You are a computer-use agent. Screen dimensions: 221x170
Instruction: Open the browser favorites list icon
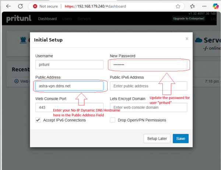(192, 6)
